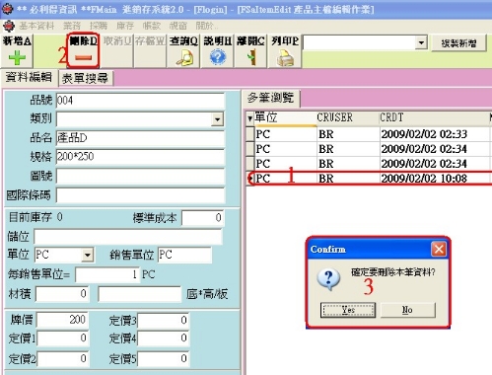Click the 定價1 price field
This screenshot has height=375, width=492.
[x=62, y=338]
